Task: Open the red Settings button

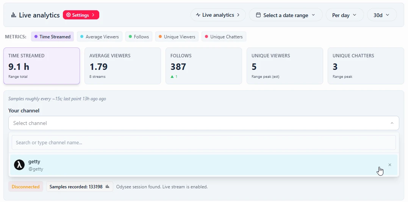Action: tap(81, 15)
